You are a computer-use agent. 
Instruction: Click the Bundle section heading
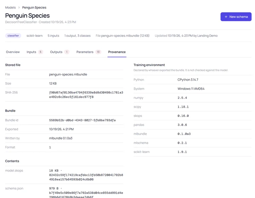click(10, 111)
